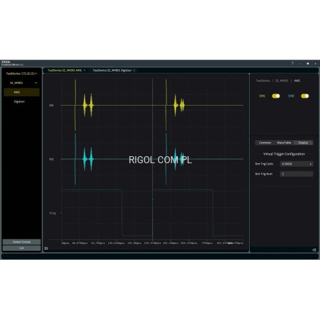Maximize the application window
This screenshot has width=320, height=320.
[x=308, y=63]
